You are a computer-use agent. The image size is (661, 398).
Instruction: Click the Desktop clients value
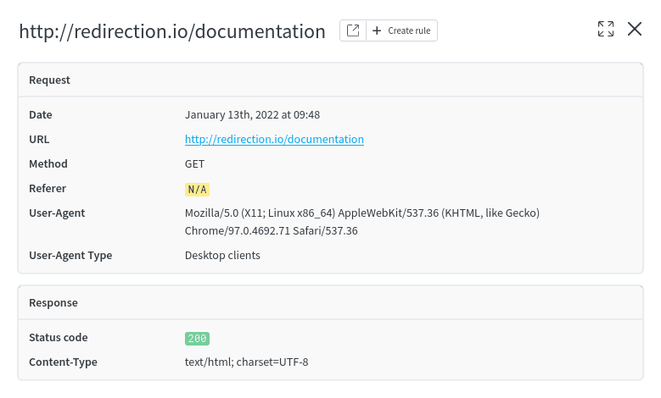222,256
